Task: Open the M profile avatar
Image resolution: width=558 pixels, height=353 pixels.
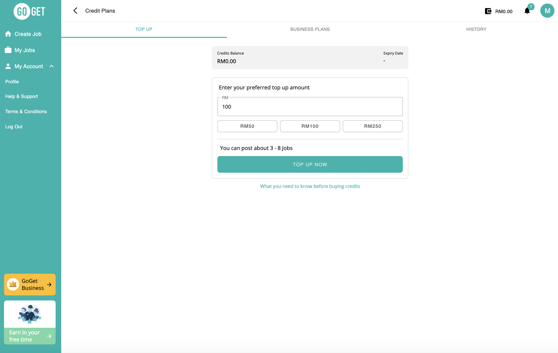Action: (x=547, y=11)
